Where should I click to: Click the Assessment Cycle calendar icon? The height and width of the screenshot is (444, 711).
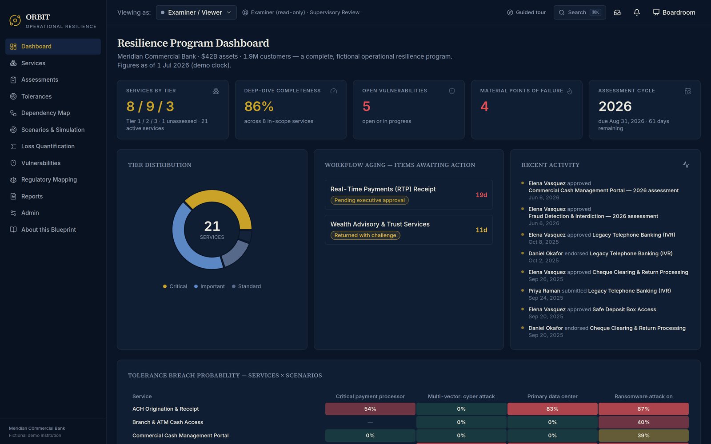[x=688, y=91]
